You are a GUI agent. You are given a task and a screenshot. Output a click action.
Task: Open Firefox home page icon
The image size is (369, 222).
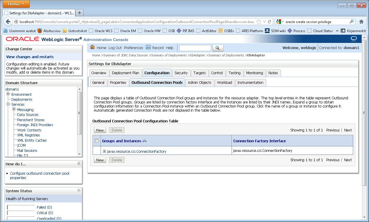[361, 22]
